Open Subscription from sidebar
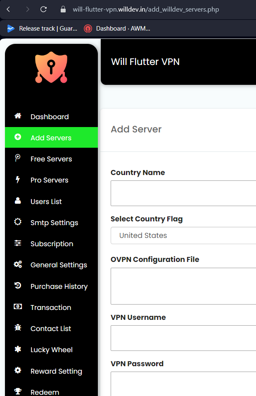 (51, 244)
